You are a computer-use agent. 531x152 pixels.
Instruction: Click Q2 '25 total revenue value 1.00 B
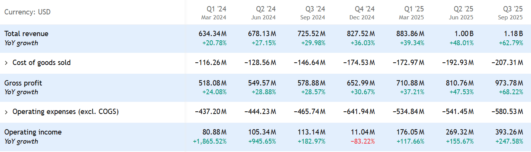coord(463,34)
